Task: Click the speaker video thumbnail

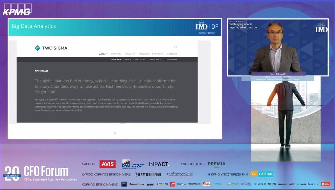Action: [x=278, y=47]
